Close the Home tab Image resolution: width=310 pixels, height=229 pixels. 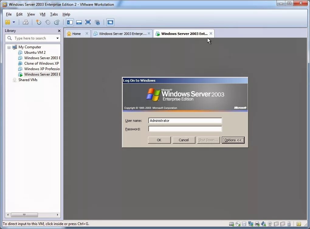click(87, 34)
